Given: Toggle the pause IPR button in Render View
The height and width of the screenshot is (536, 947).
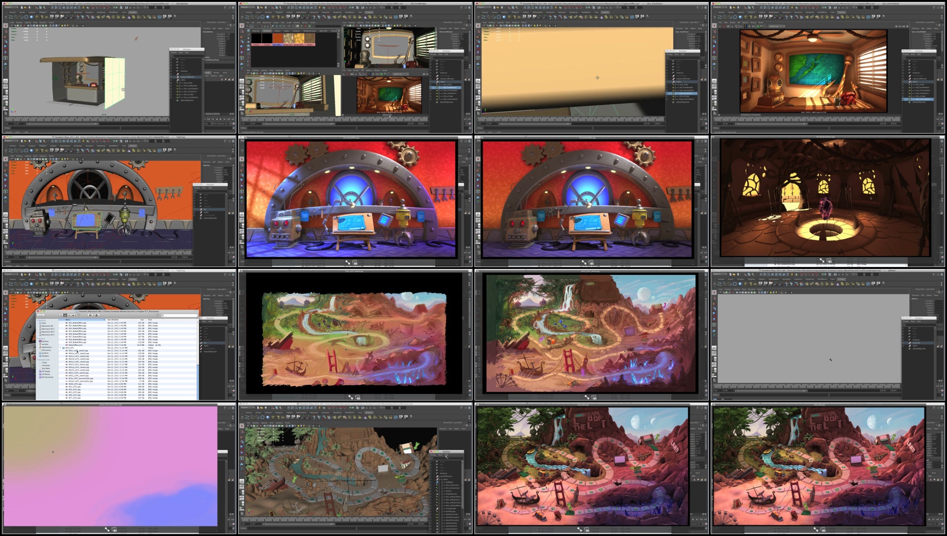Looking at the screenshot, I should [x=424, y=74].
